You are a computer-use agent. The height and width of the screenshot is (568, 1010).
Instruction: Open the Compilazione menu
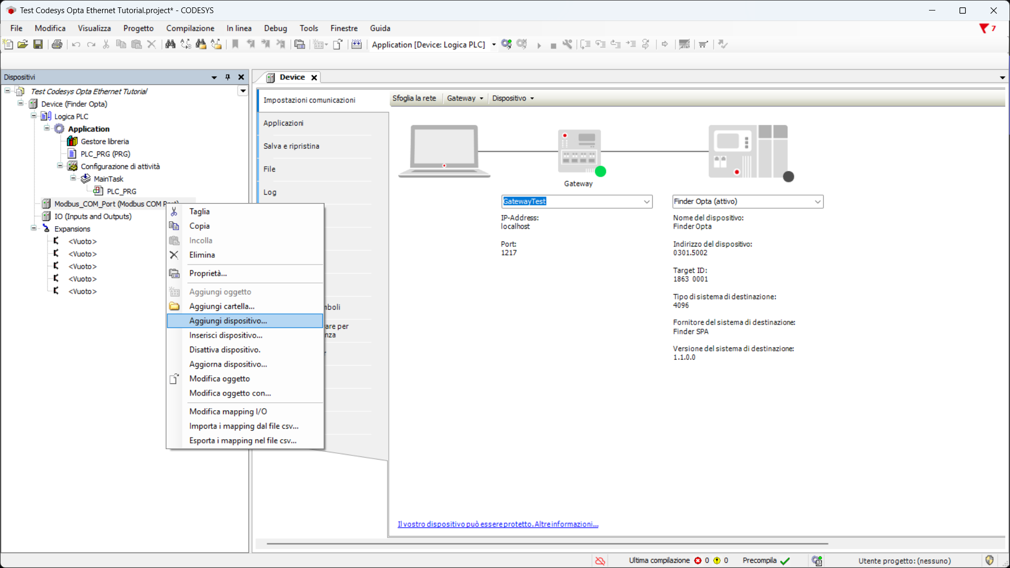coord(190,28)
